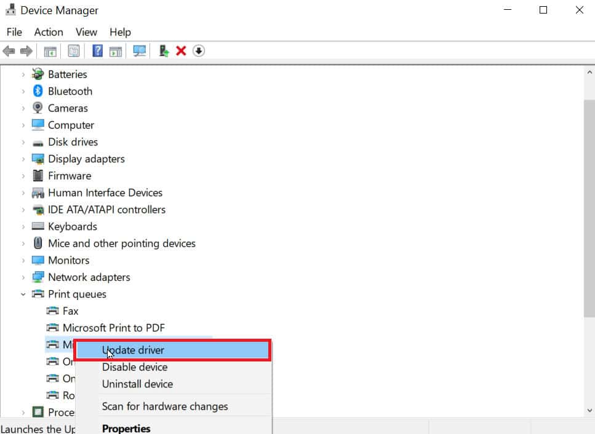Click the Forward arrow toolbar icon
The height and width of the screenshot is (434, 595).
pos(26,51)
